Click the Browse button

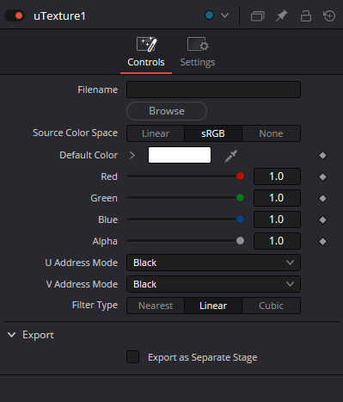pos(167,111)
